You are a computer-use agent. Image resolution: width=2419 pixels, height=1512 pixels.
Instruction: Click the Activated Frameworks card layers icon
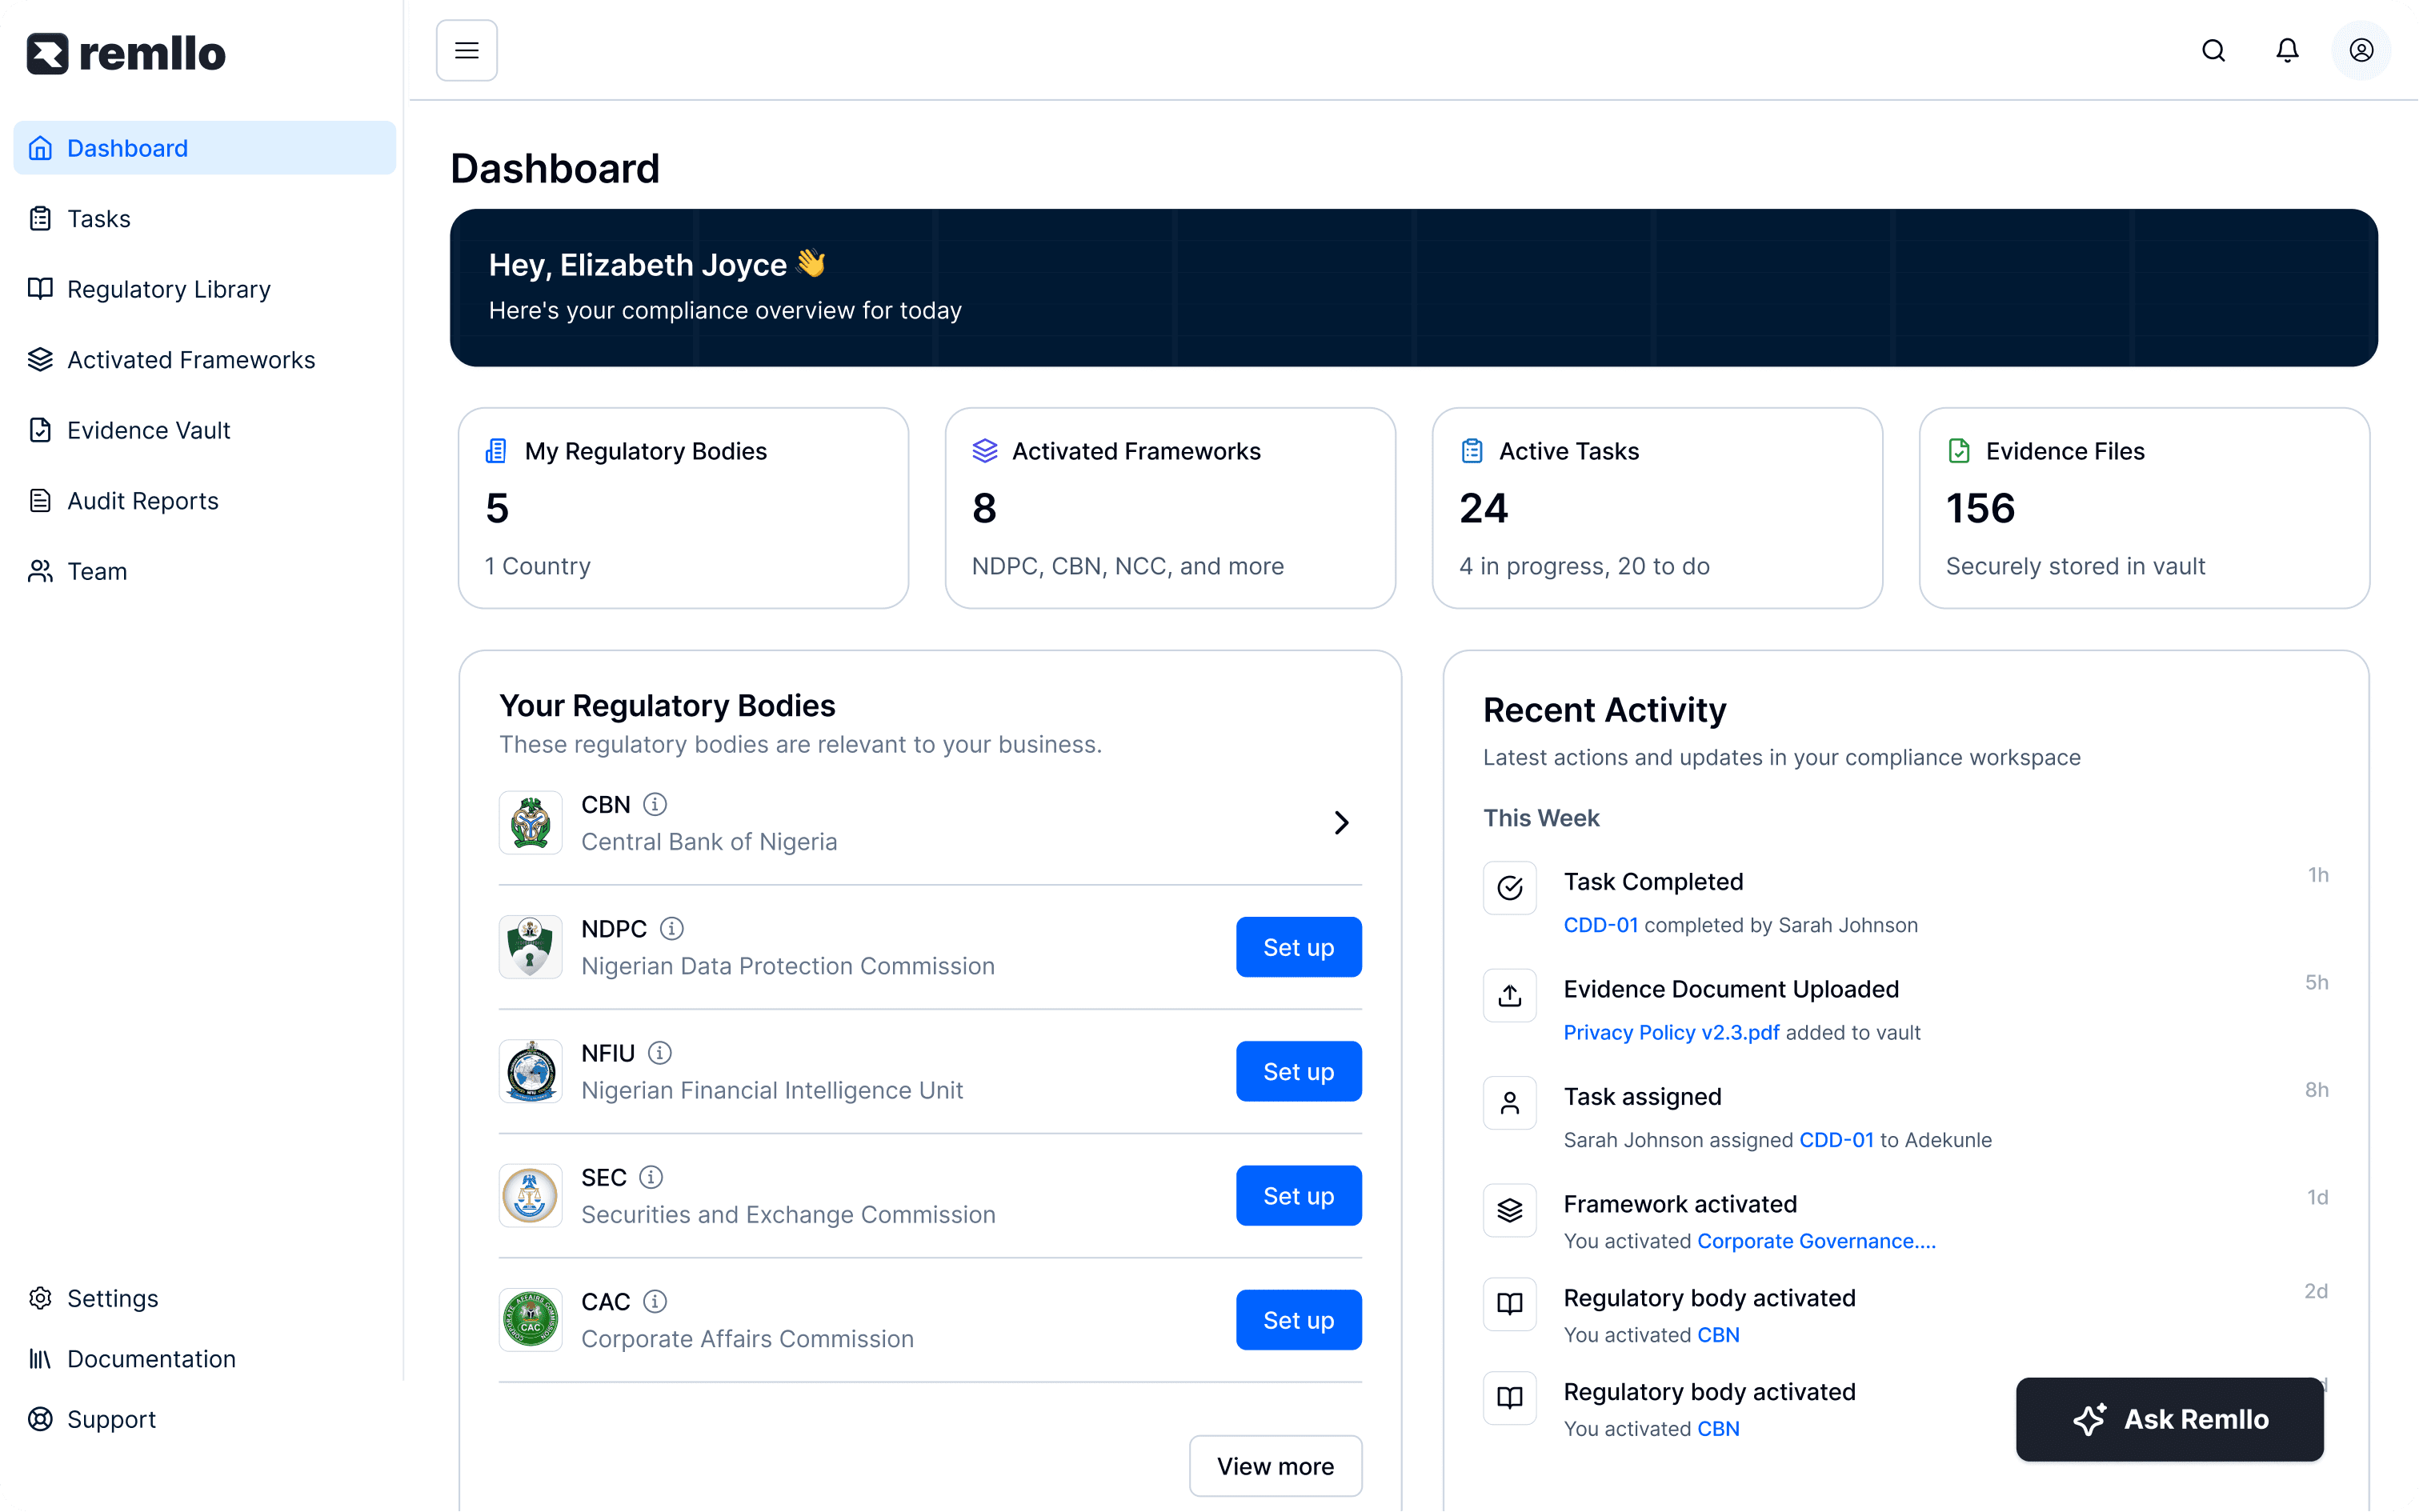tap(984, 451)
